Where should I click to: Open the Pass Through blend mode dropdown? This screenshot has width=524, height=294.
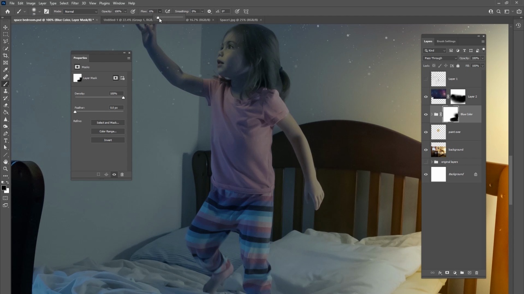click(440, 58)
